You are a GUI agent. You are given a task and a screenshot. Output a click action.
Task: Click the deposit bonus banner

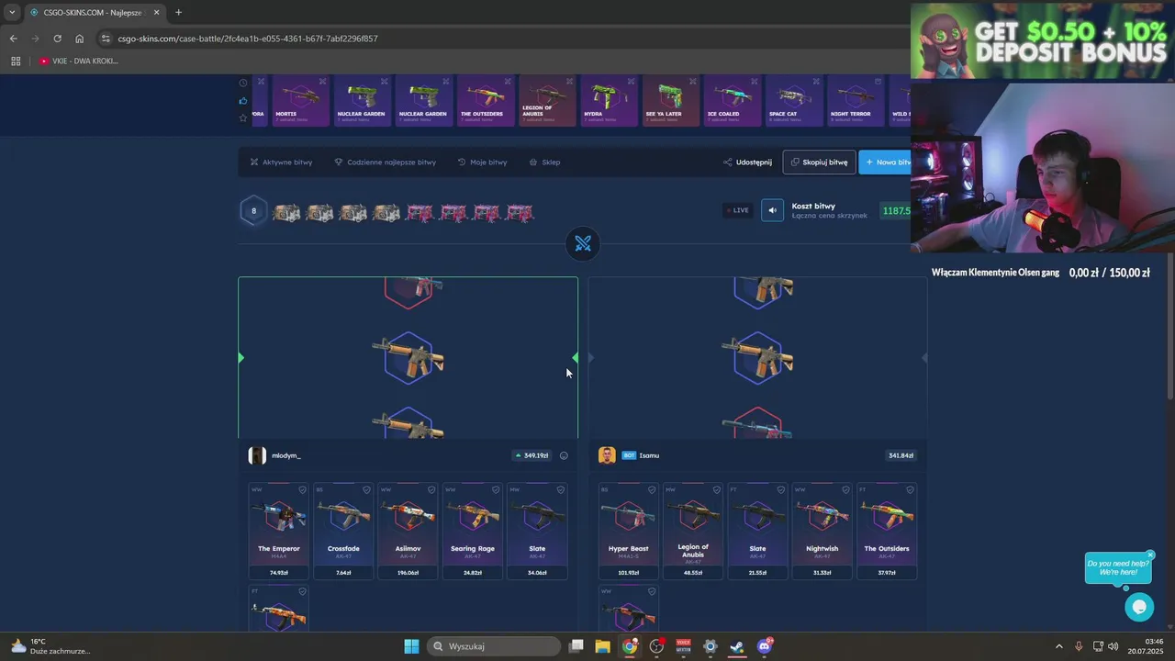coord(1043,42)
